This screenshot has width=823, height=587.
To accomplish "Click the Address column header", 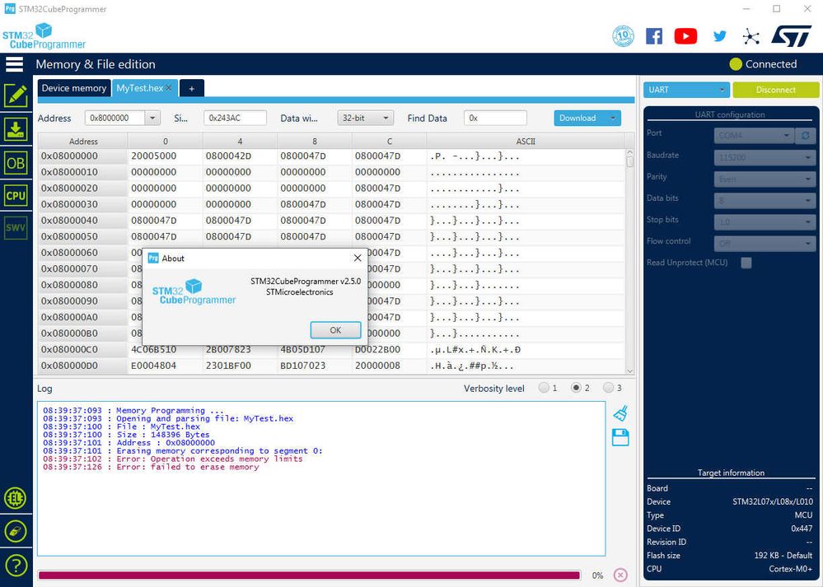I will (83, 141).
